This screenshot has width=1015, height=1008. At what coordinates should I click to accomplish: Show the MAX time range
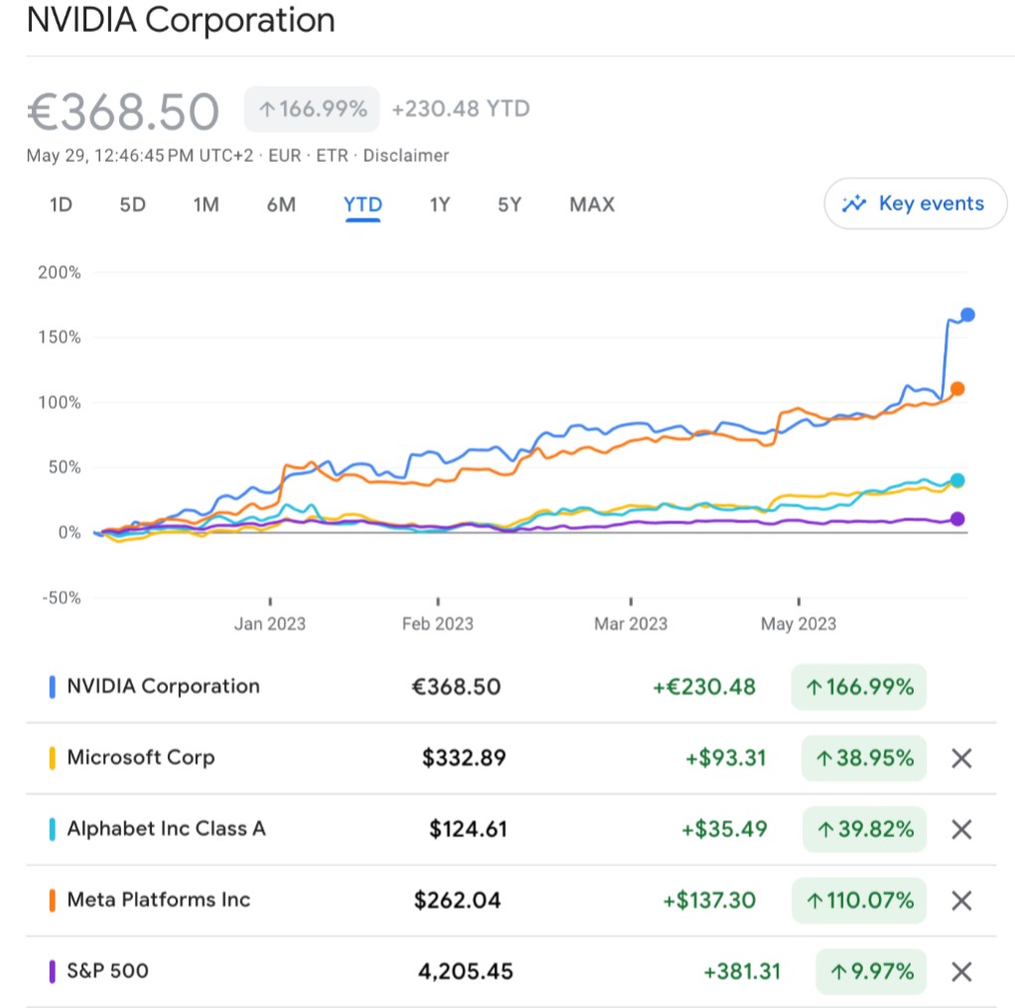point(592,204)
